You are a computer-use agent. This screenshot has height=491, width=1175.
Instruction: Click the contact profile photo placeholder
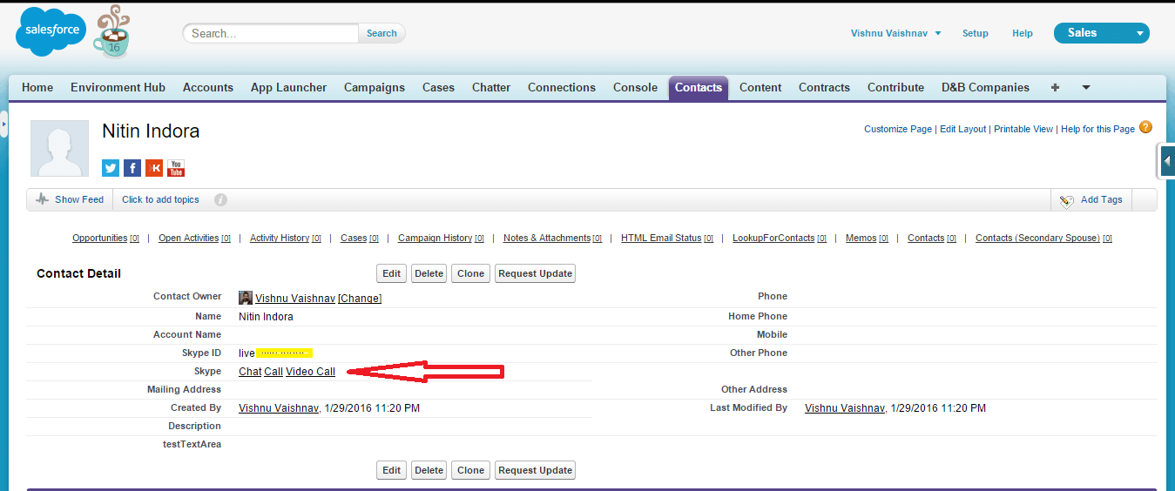click(x=60, y=149)
